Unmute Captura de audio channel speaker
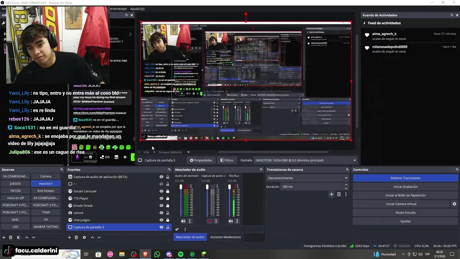This screenshot has height=259, width=460. coord(210,221)
